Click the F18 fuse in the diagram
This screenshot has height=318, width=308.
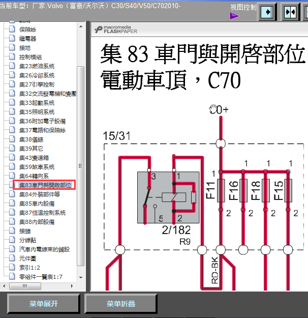pyautogui.click(x=266, y=190)
